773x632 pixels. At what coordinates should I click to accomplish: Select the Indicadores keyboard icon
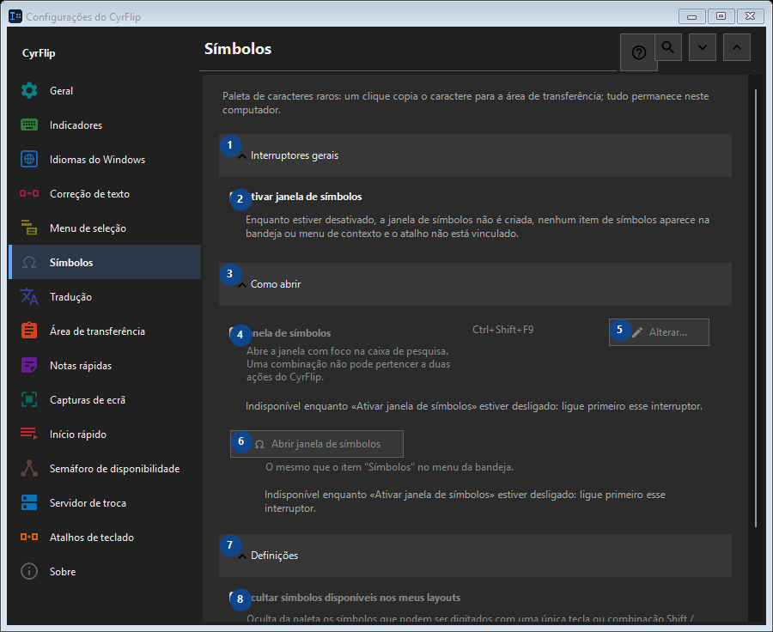[x=29, y=125]
